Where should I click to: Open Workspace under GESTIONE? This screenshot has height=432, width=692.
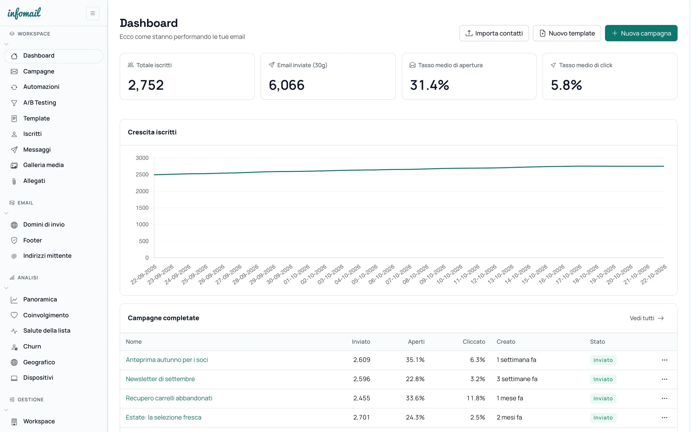pos(54,421)
